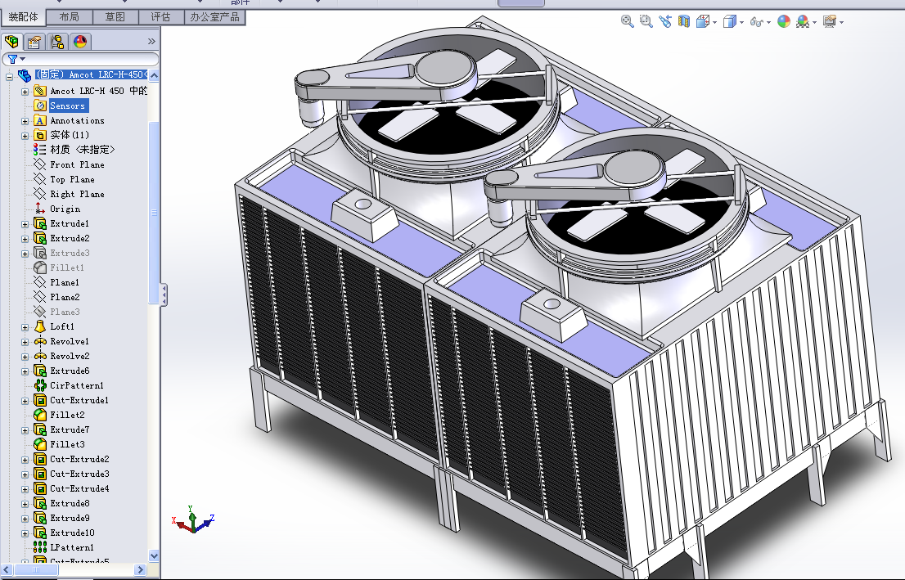Click the View Orientation cube icon
Viewport: 905px width, 580px height.
click(x=702, y=21)
